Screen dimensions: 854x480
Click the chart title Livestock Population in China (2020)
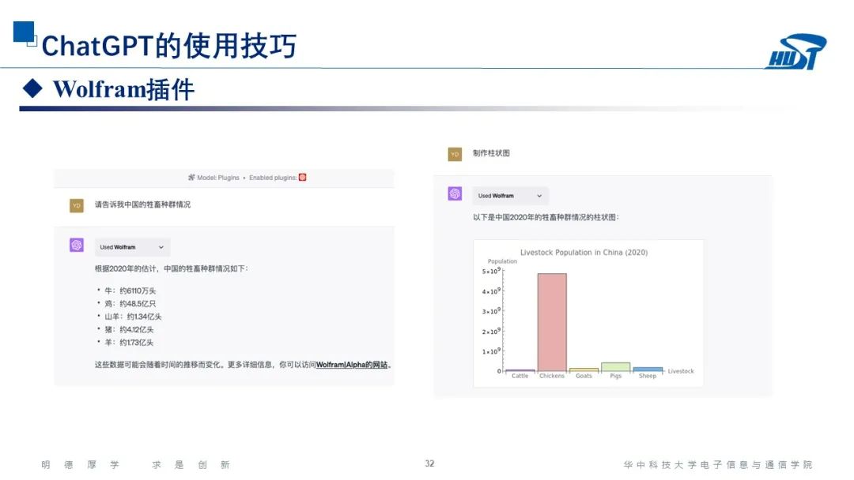pyautogui.click(x=584, y=252)
